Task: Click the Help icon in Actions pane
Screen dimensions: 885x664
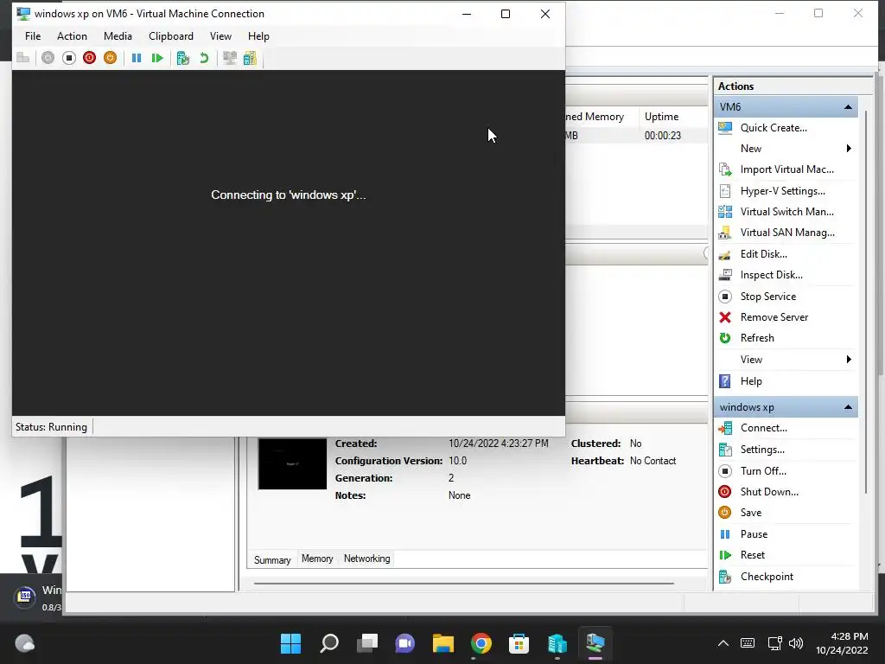Action: point(725,381)
